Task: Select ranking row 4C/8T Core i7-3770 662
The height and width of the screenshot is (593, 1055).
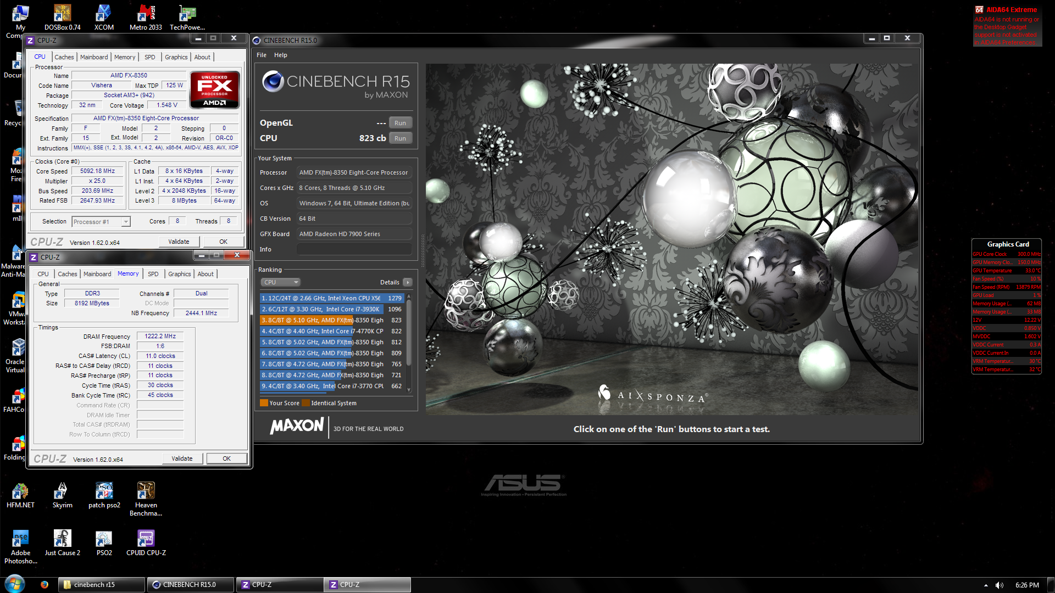Action: click(x=332, y=386)
